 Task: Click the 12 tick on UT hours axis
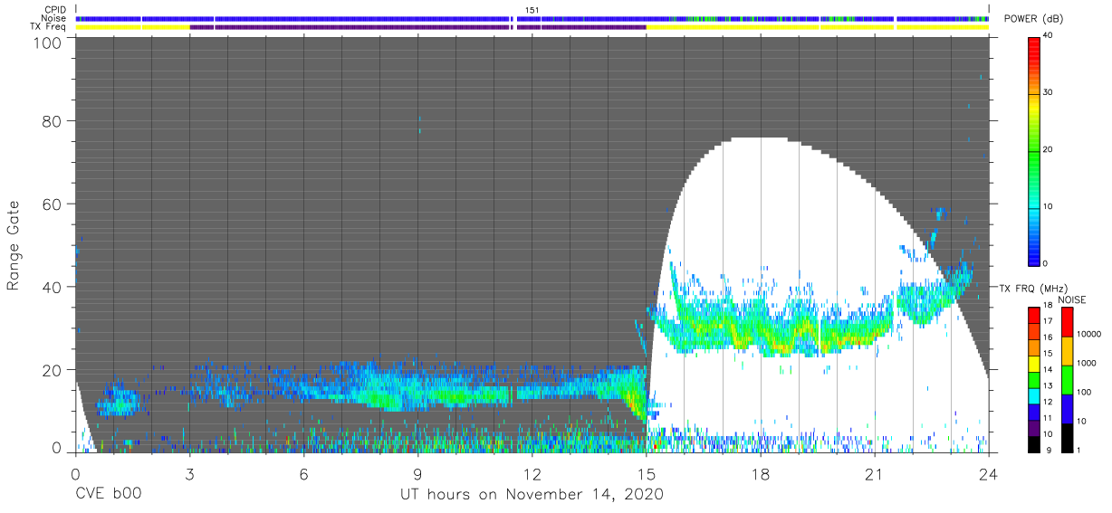point(532,474)
